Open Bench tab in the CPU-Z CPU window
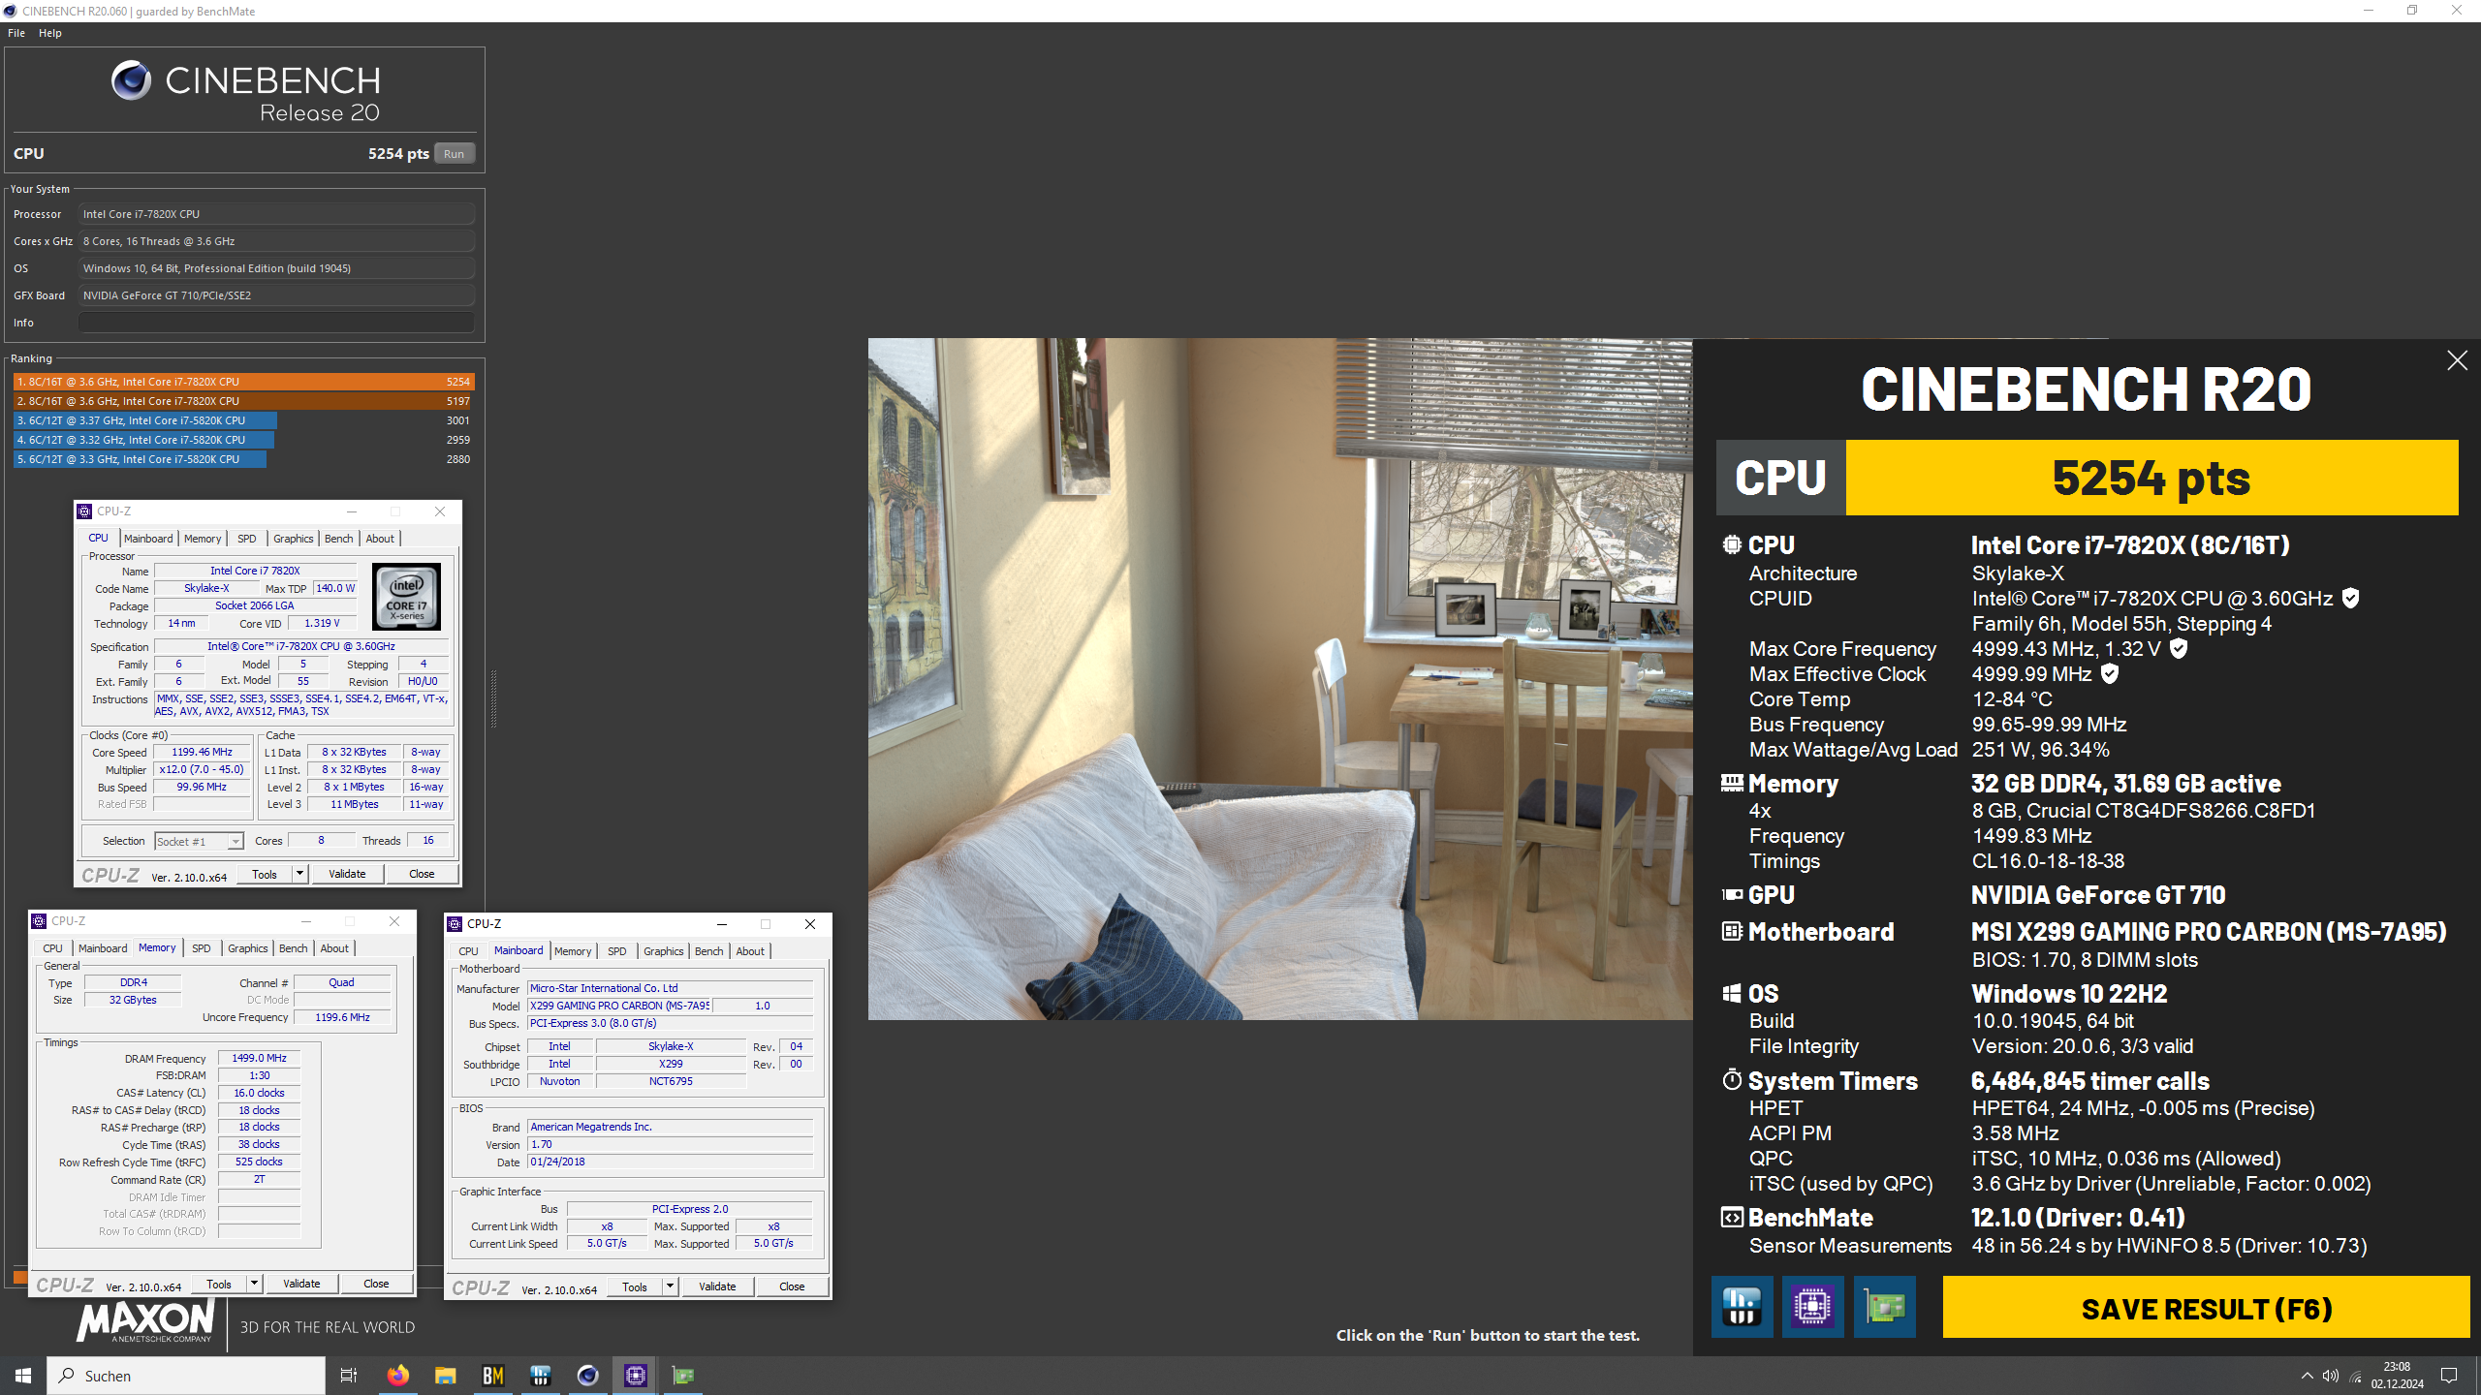Image resolution: width=2481 pixels, height=1395 pixels. [339, 539]
